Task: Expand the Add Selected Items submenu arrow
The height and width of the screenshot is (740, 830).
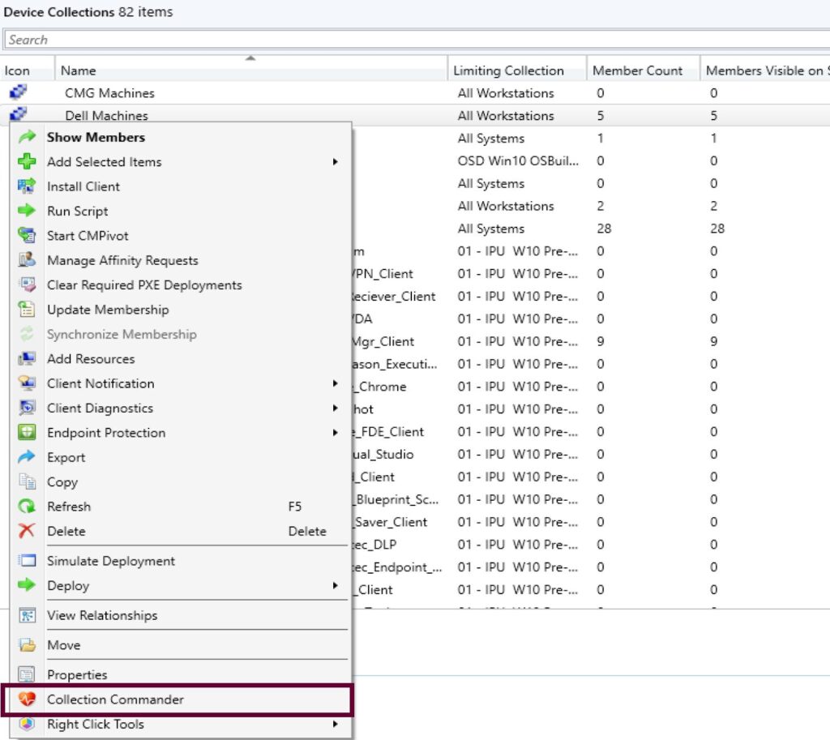Action: (x=335, y=162)
